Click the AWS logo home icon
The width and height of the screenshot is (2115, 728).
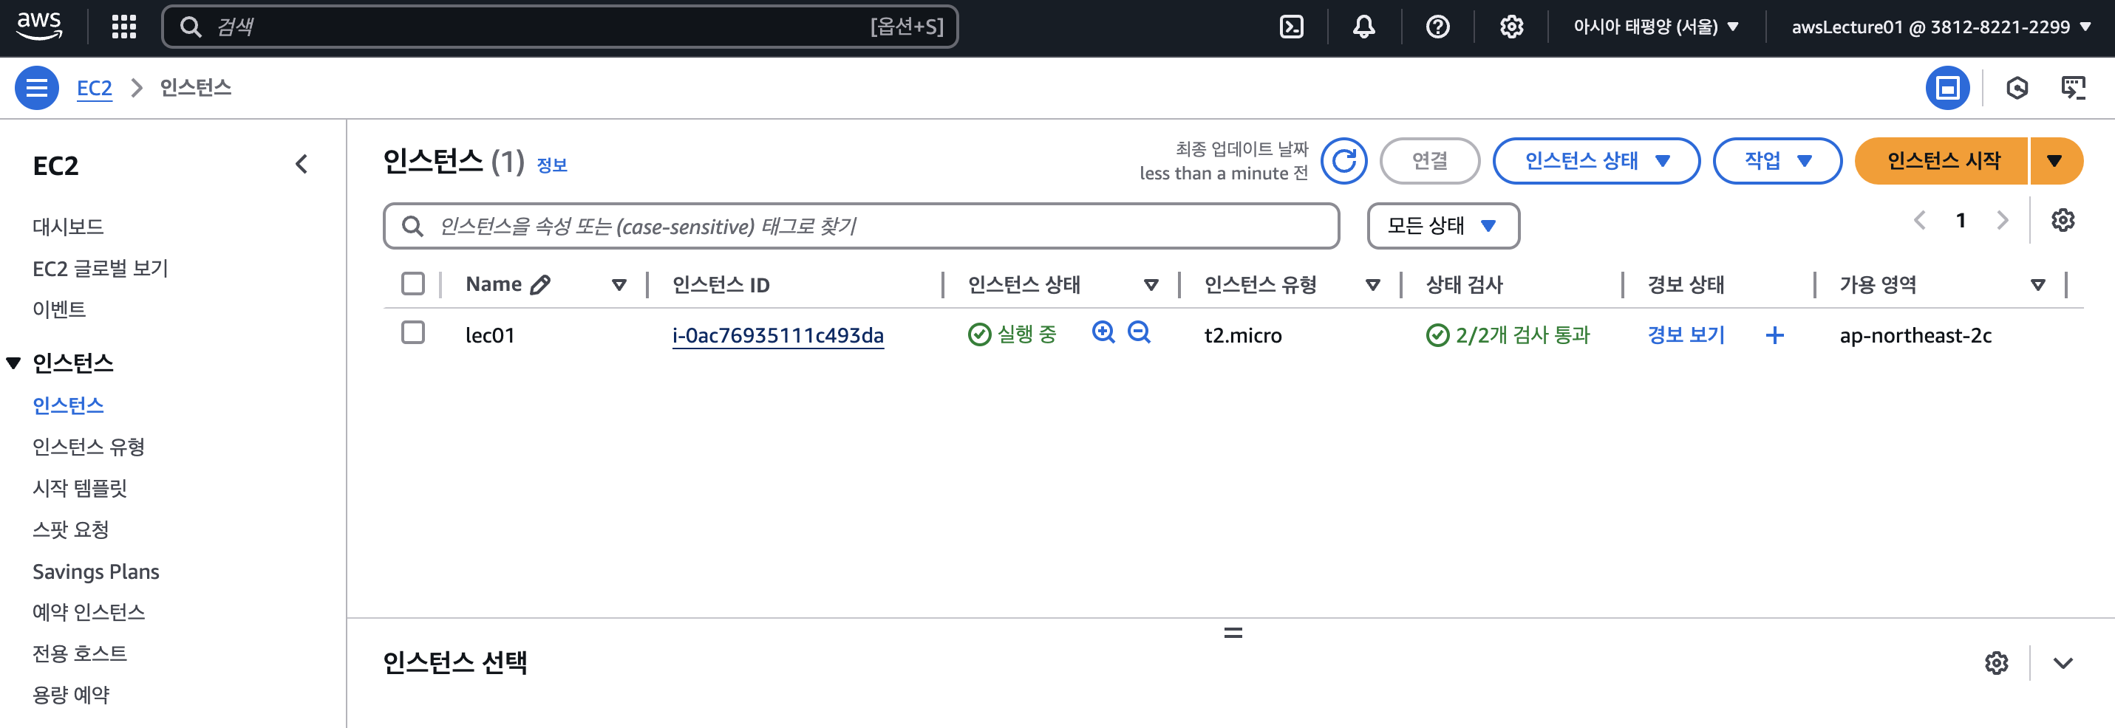tap(39, 27)
